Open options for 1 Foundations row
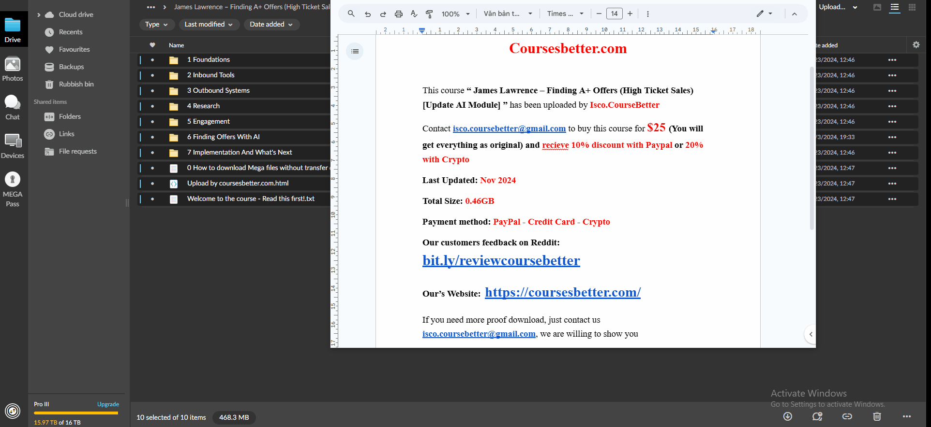This screenshot has width=931, height=427. click(x=892, y=60)
